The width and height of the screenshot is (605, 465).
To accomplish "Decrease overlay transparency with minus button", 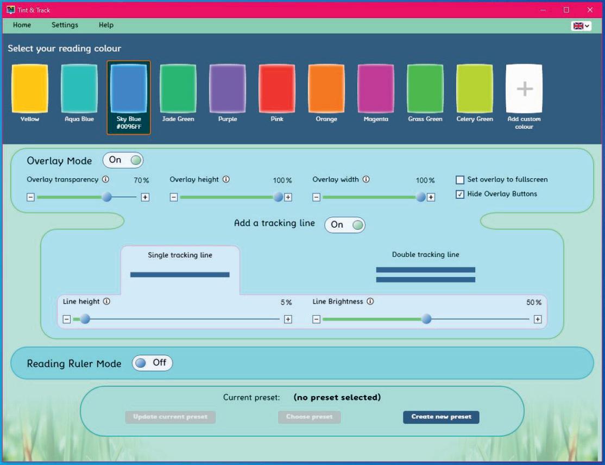I will point(31,197).
